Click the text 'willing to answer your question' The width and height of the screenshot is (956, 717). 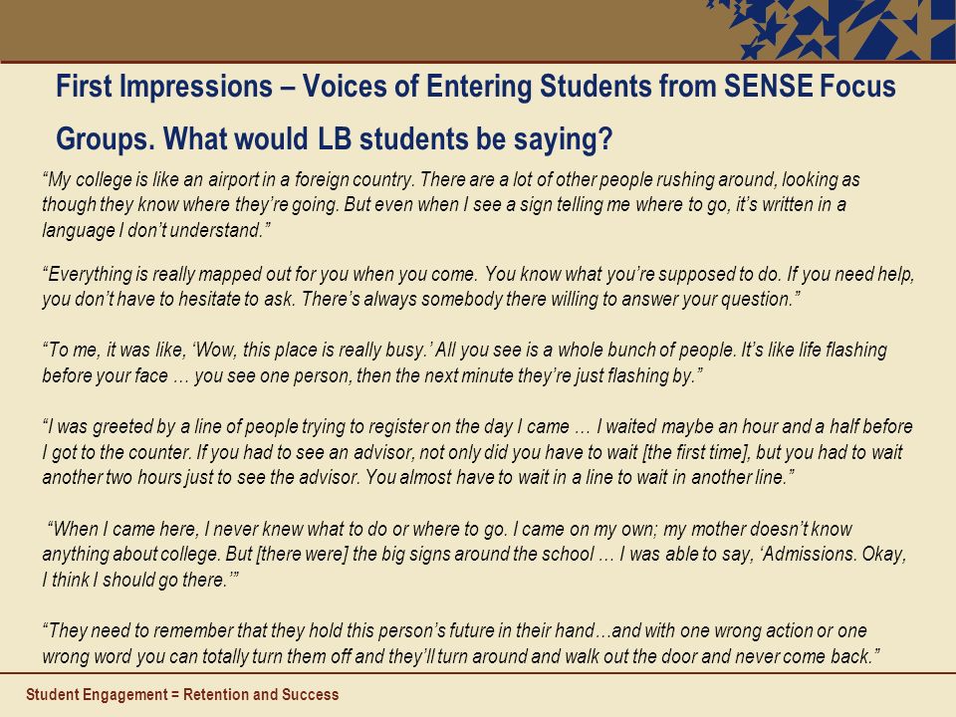(672, 300)
